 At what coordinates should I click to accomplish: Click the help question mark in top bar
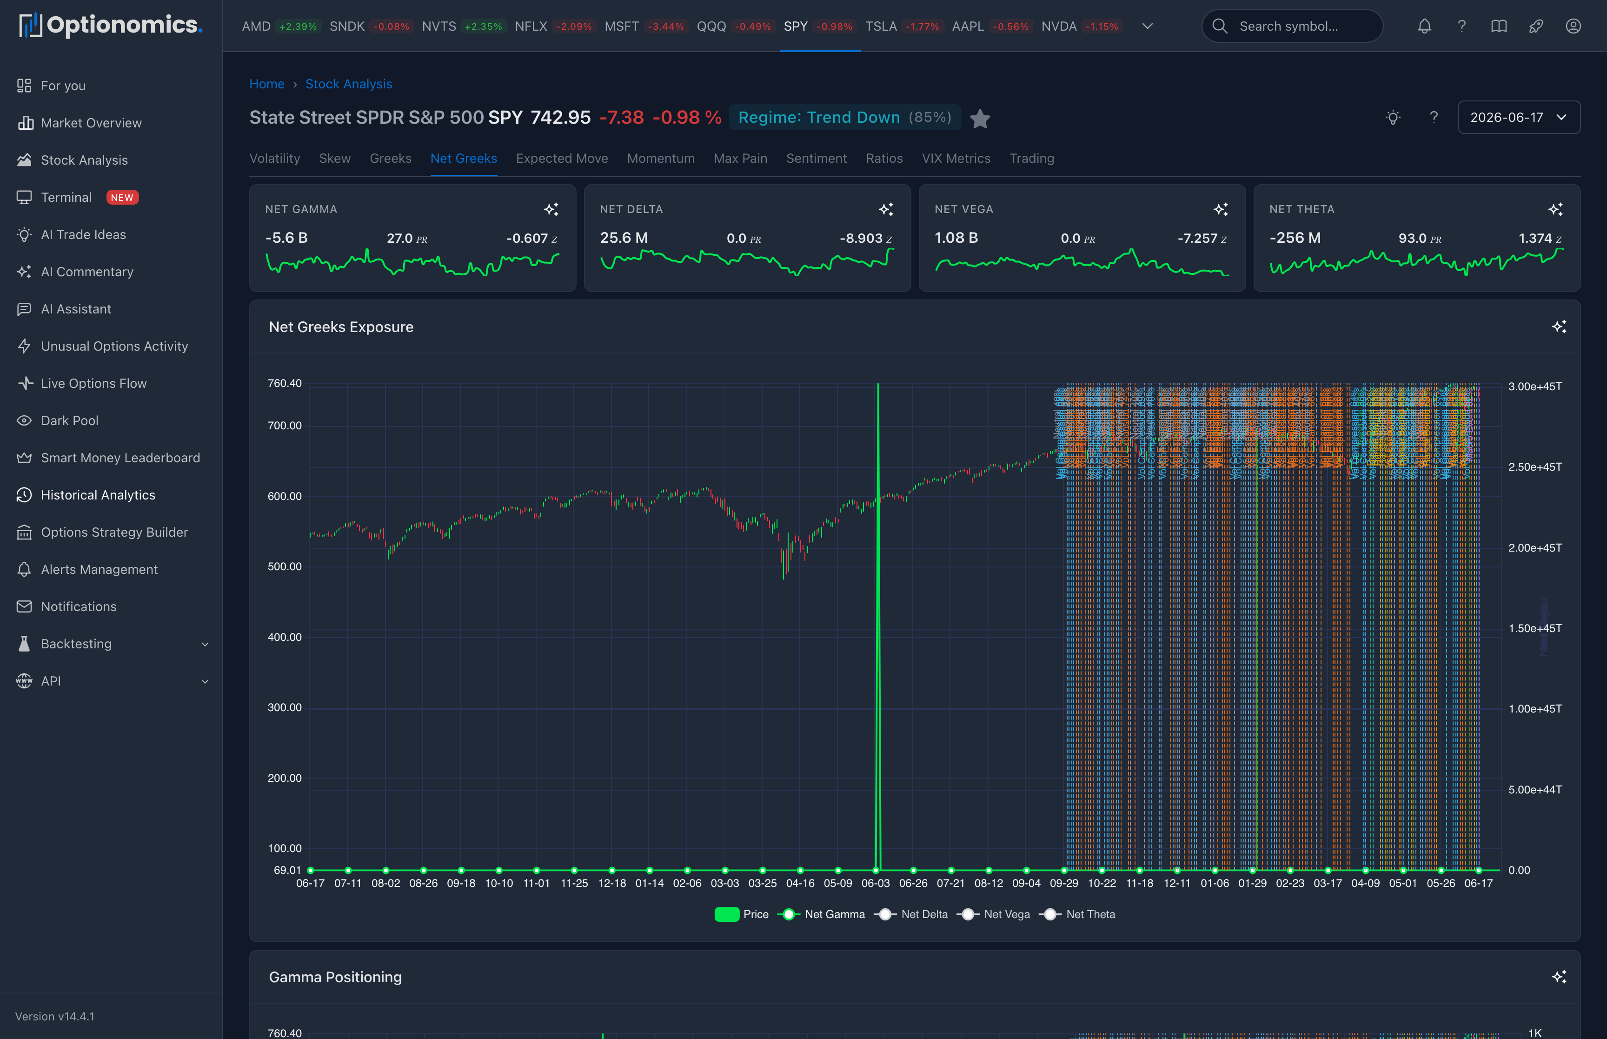click(x=1461, y=27)
